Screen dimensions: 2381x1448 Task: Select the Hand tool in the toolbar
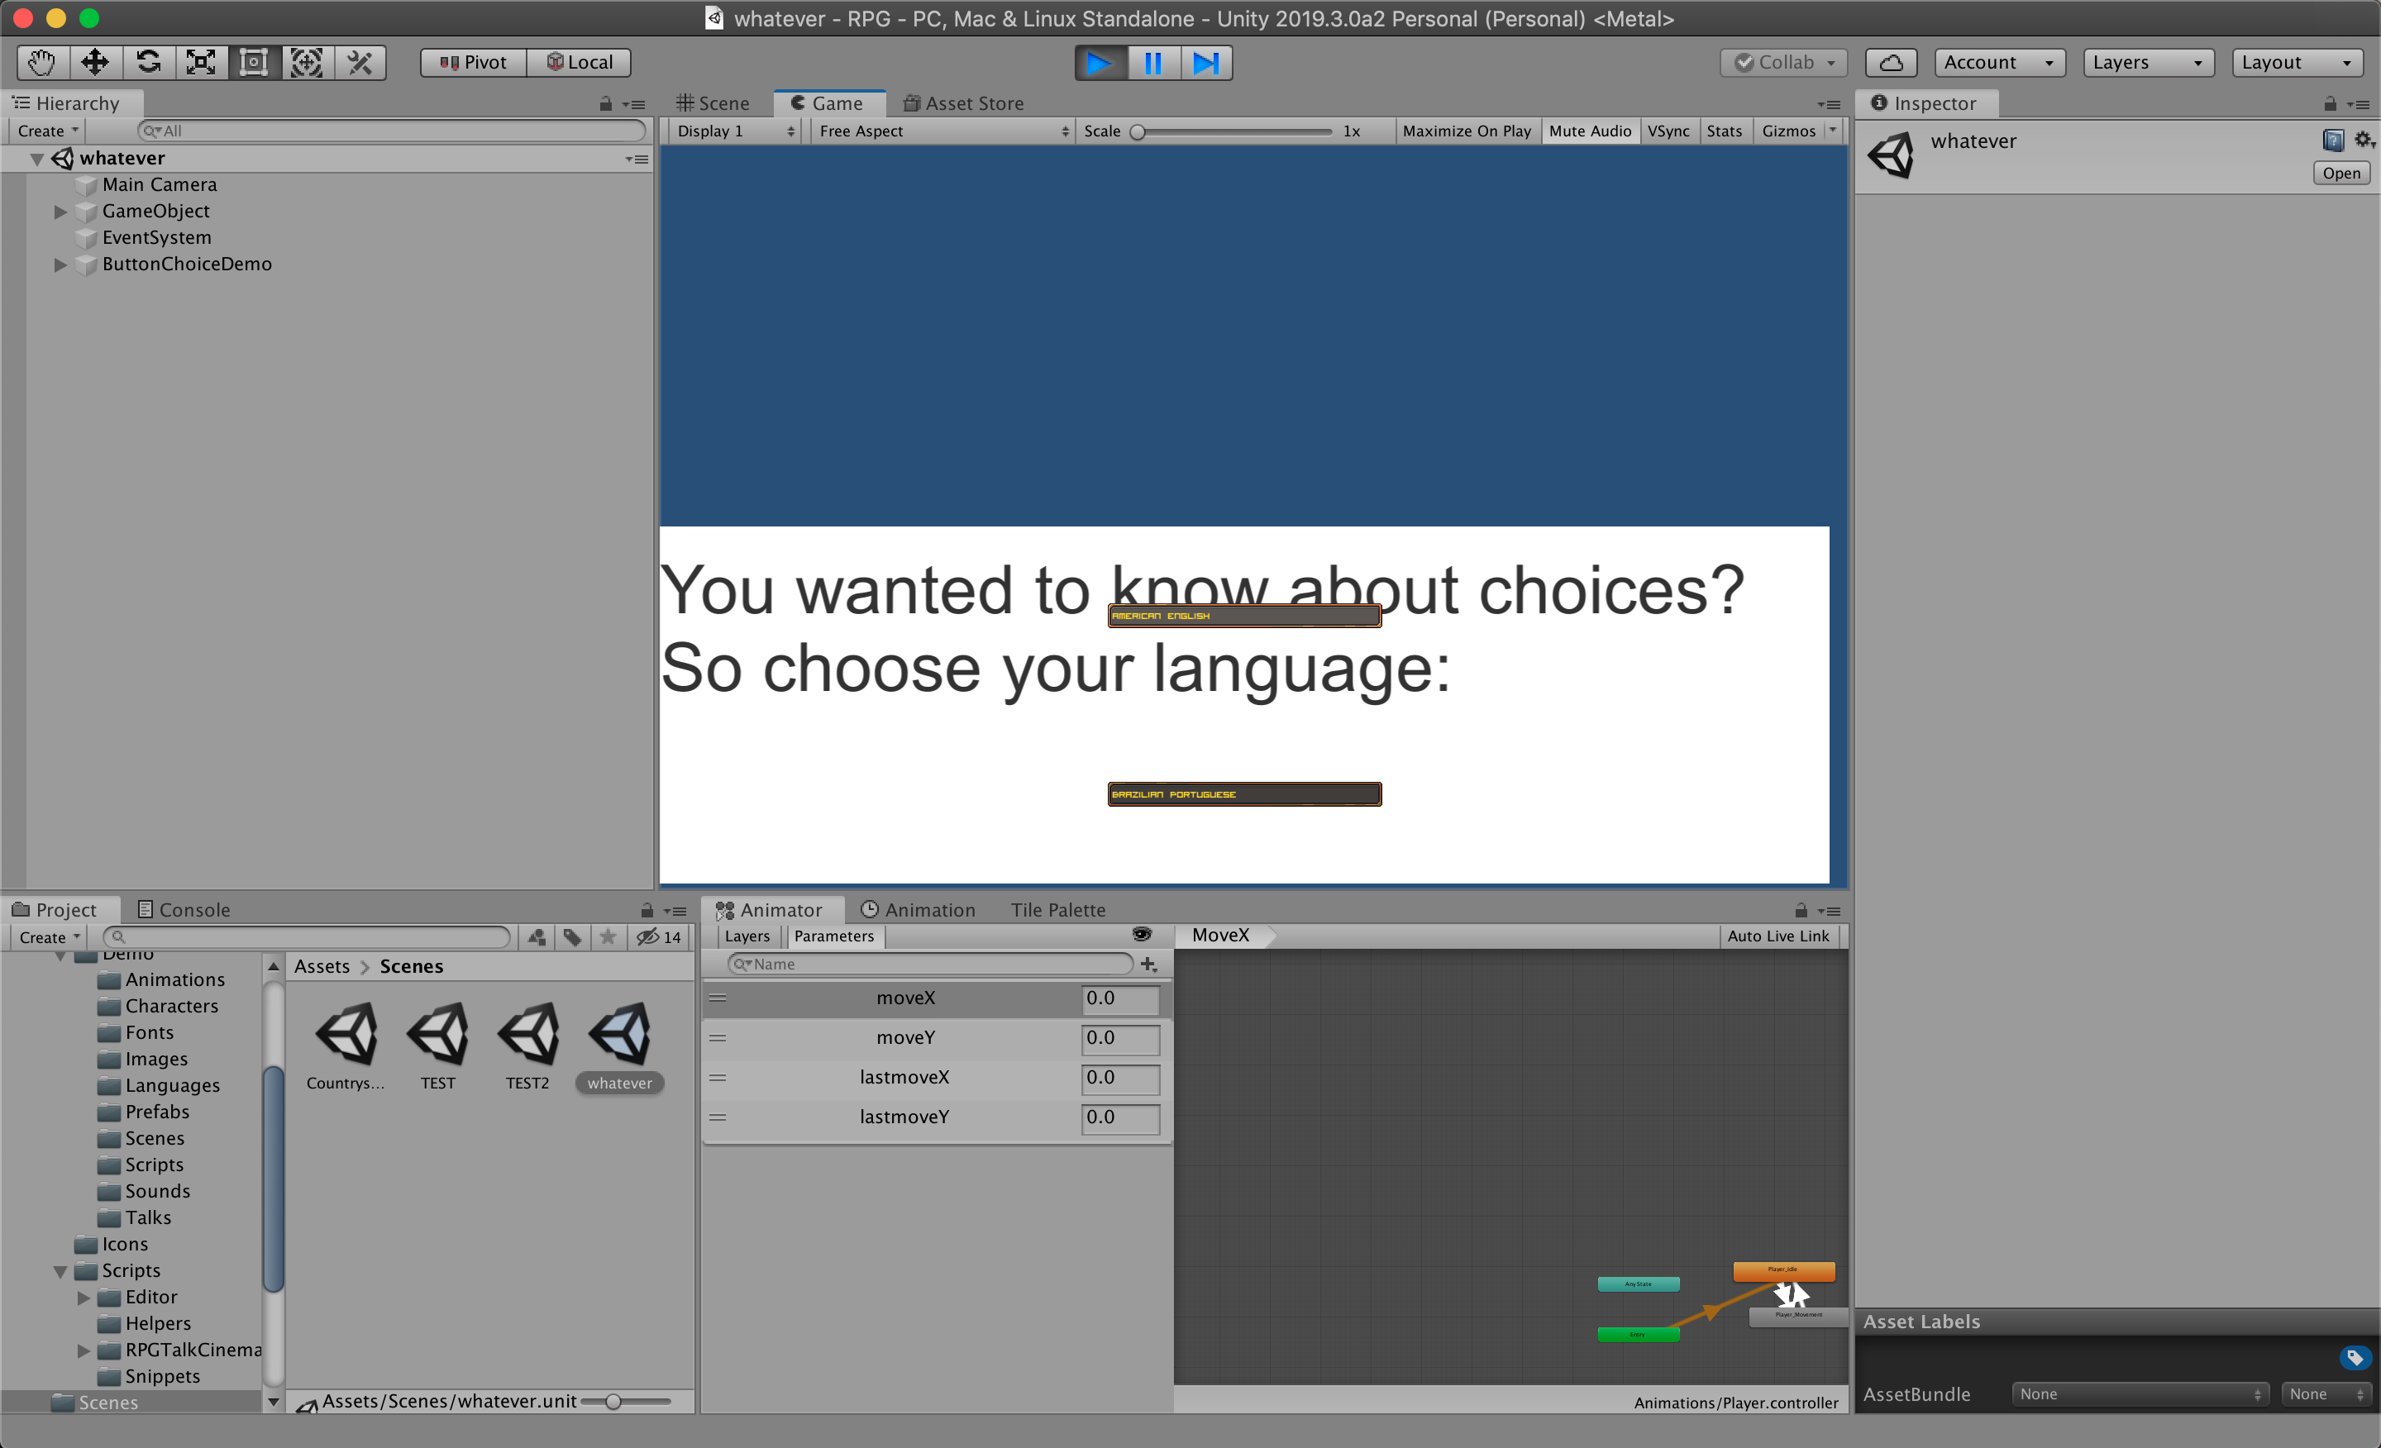(x=41, y=62)
